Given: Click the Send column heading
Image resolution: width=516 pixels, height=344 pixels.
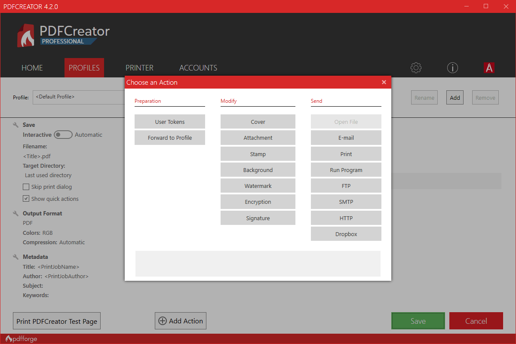Looking at the screenshot, I should click(x=316, y=101).
